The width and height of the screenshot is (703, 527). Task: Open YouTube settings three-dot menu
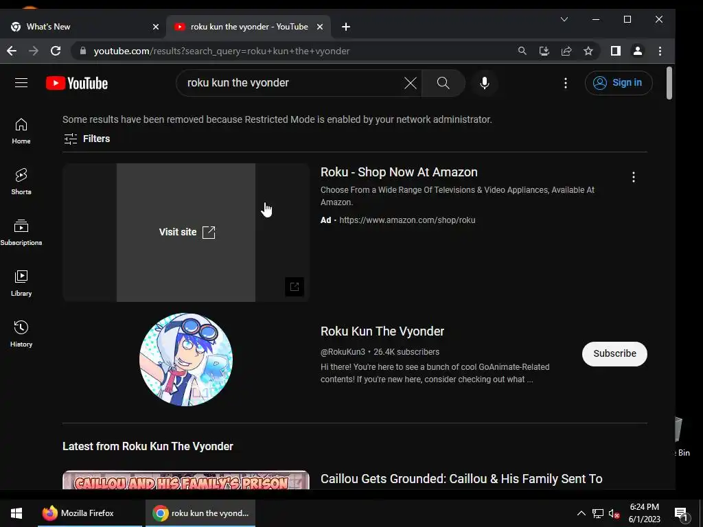566,83
